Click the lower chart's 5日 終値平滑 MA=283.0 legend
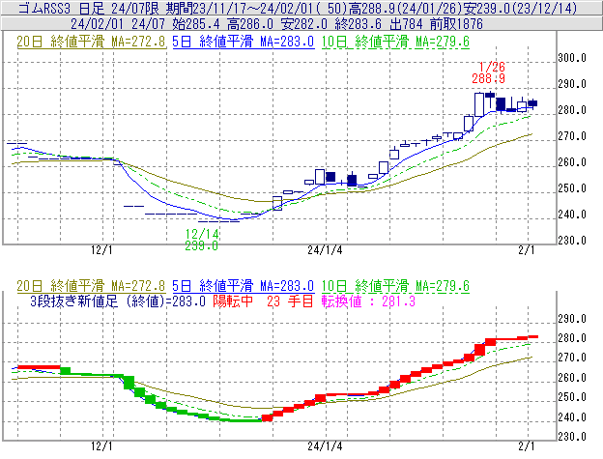This screenshot has height=459, width=603. point(244,286)
